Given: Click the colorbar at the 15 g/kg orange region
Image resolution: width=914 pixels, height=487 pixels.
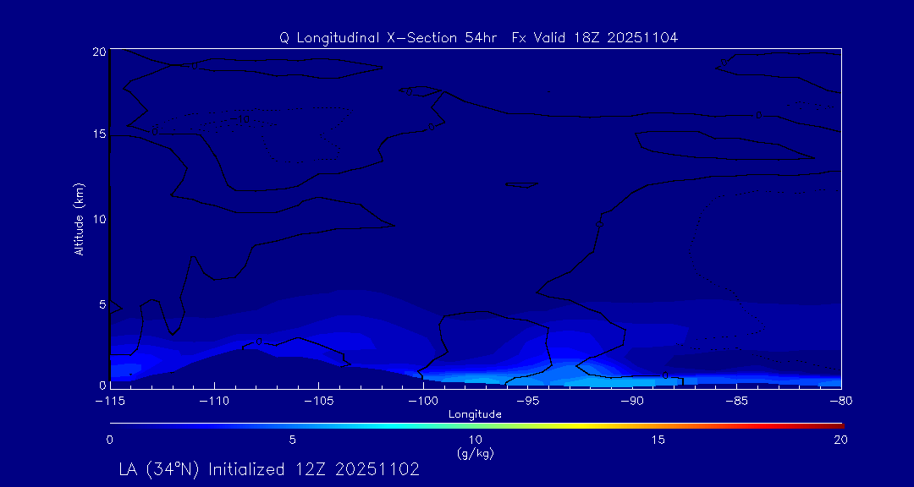Looking at the screenshot, I should 658,425.
